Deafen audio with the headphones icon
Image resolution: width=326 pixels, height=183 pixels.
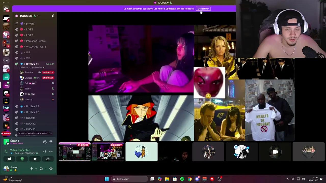pos(41,169)
